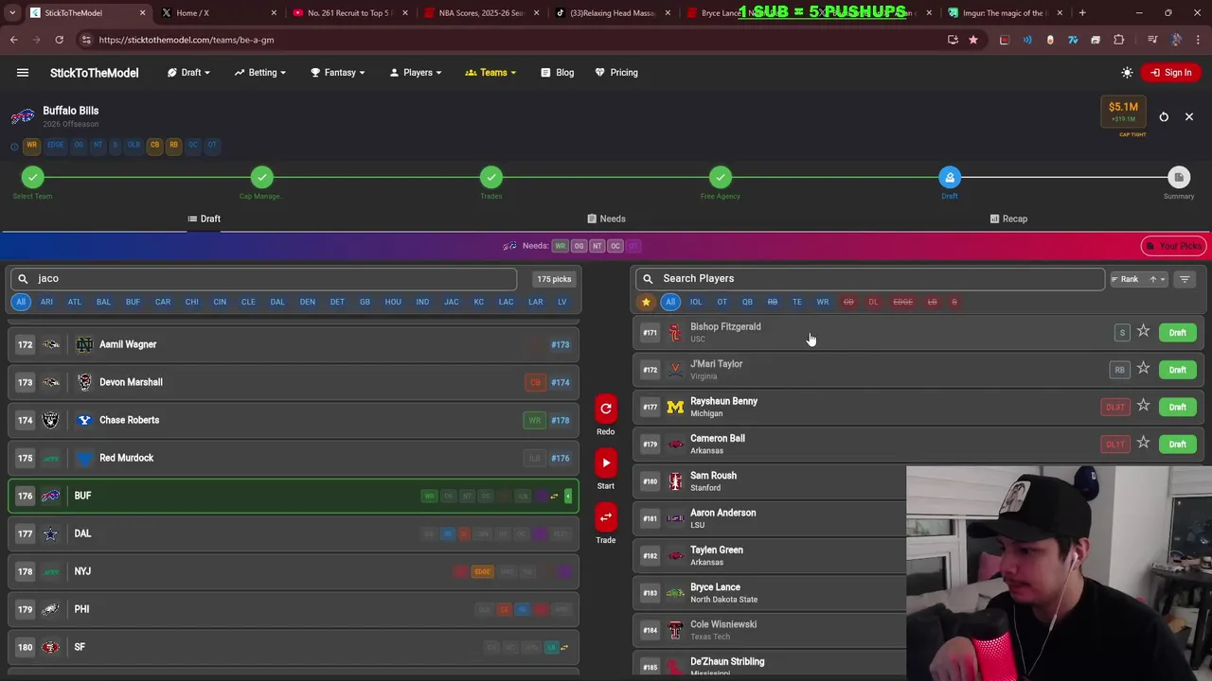Filter picks by BUF team chip
The height and width of the screenshot is (681, 1212).
(x=133, y=302)
